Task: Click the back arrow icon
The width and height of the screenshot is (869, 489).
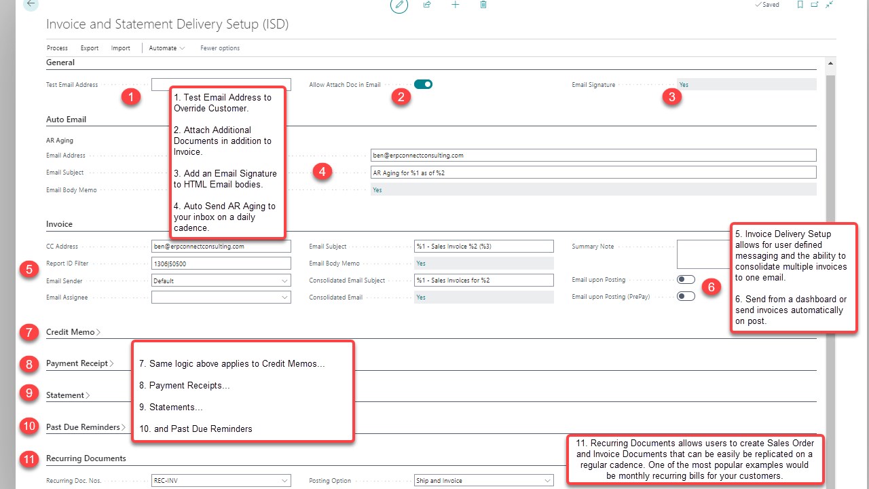Action: 31,4
